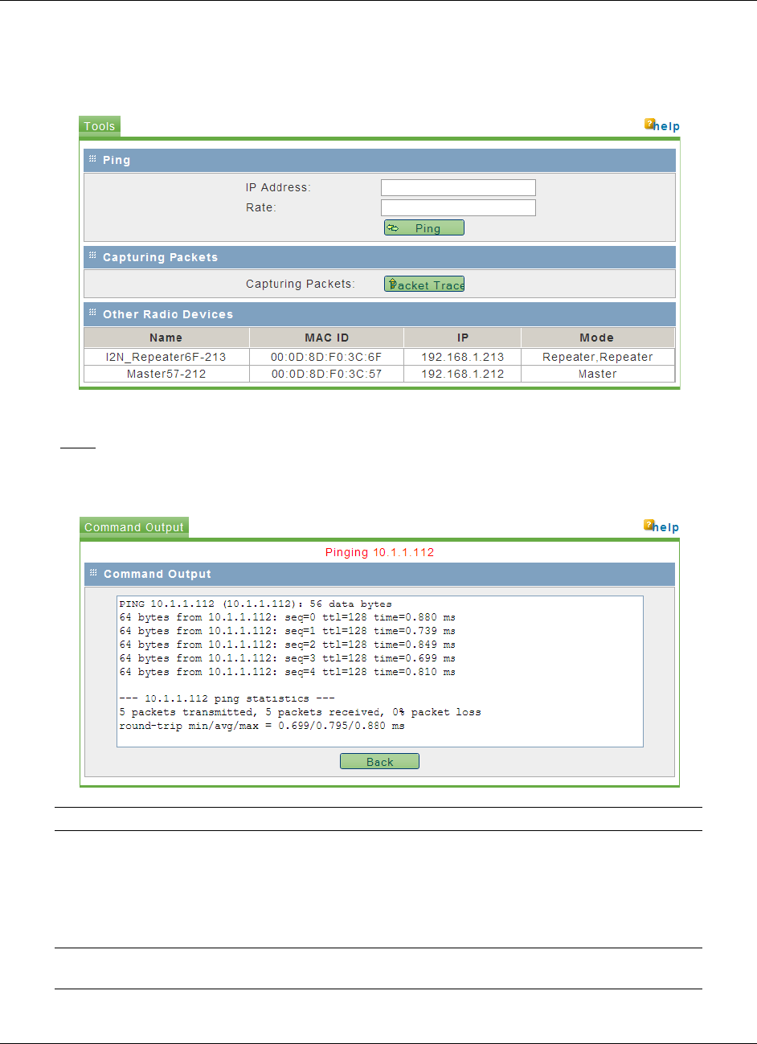Click the Pinging 10.1.1.112 status text
The image size is (757, 1044).
tap(379, 552)
